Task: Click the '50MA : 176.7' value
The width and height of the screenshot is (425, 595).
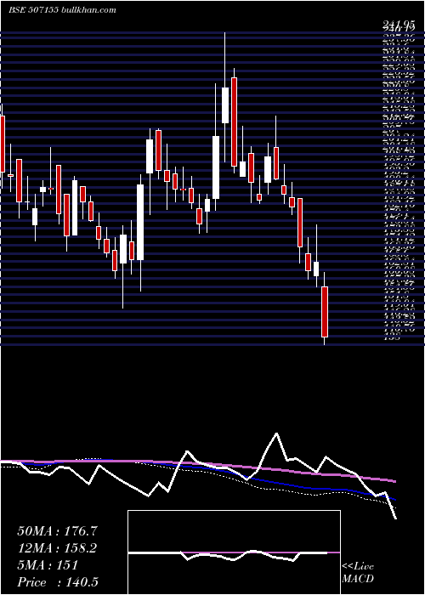Action: pos(57,531)
